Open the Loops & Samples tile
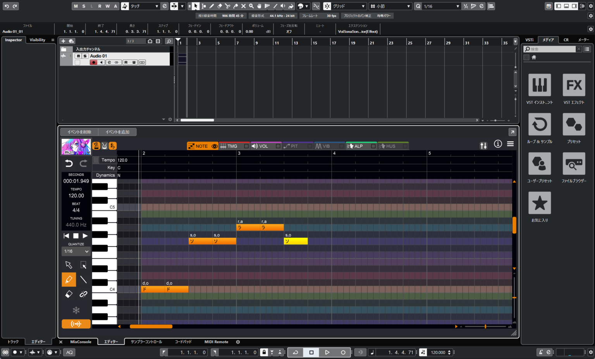The image size is (595, 359). click(539, 125)
